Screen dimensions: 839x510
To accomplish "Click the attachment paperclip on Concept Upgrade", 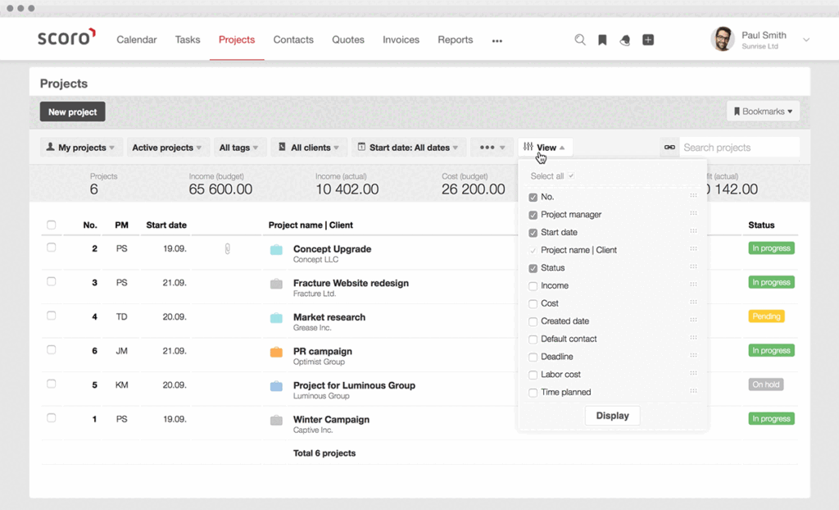I will point(228,248).
